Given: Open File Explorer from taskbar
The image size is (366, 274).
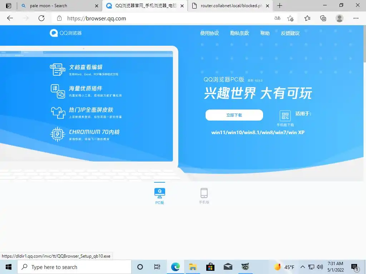Looking at the screenshot, I should click(x=193, y=267).
